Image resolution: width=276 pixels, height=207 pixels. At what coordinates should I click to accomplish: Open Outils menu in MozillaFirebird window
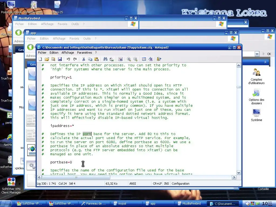tap(75, 24)
